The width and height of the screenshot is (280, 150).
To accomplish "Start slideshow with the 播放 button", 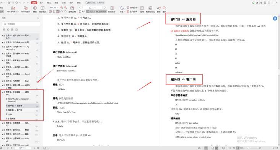I will [x=35, y=10].
